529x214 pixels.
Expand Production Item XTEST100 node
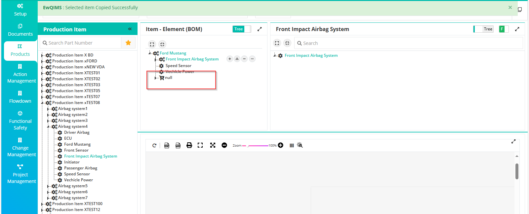(42, 204)
